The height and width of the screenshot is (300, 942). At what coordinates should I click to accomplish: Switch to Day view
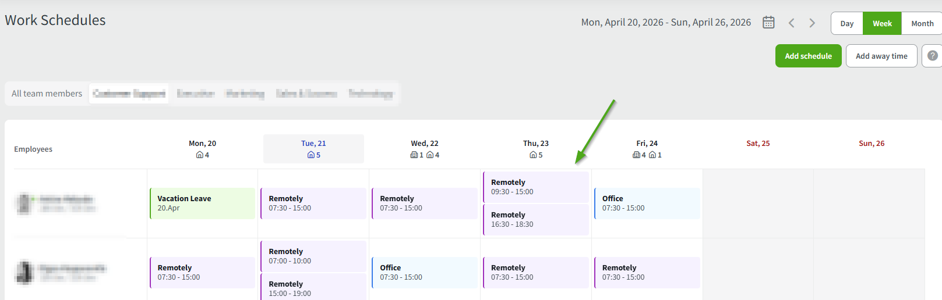(x=846, y=24)
